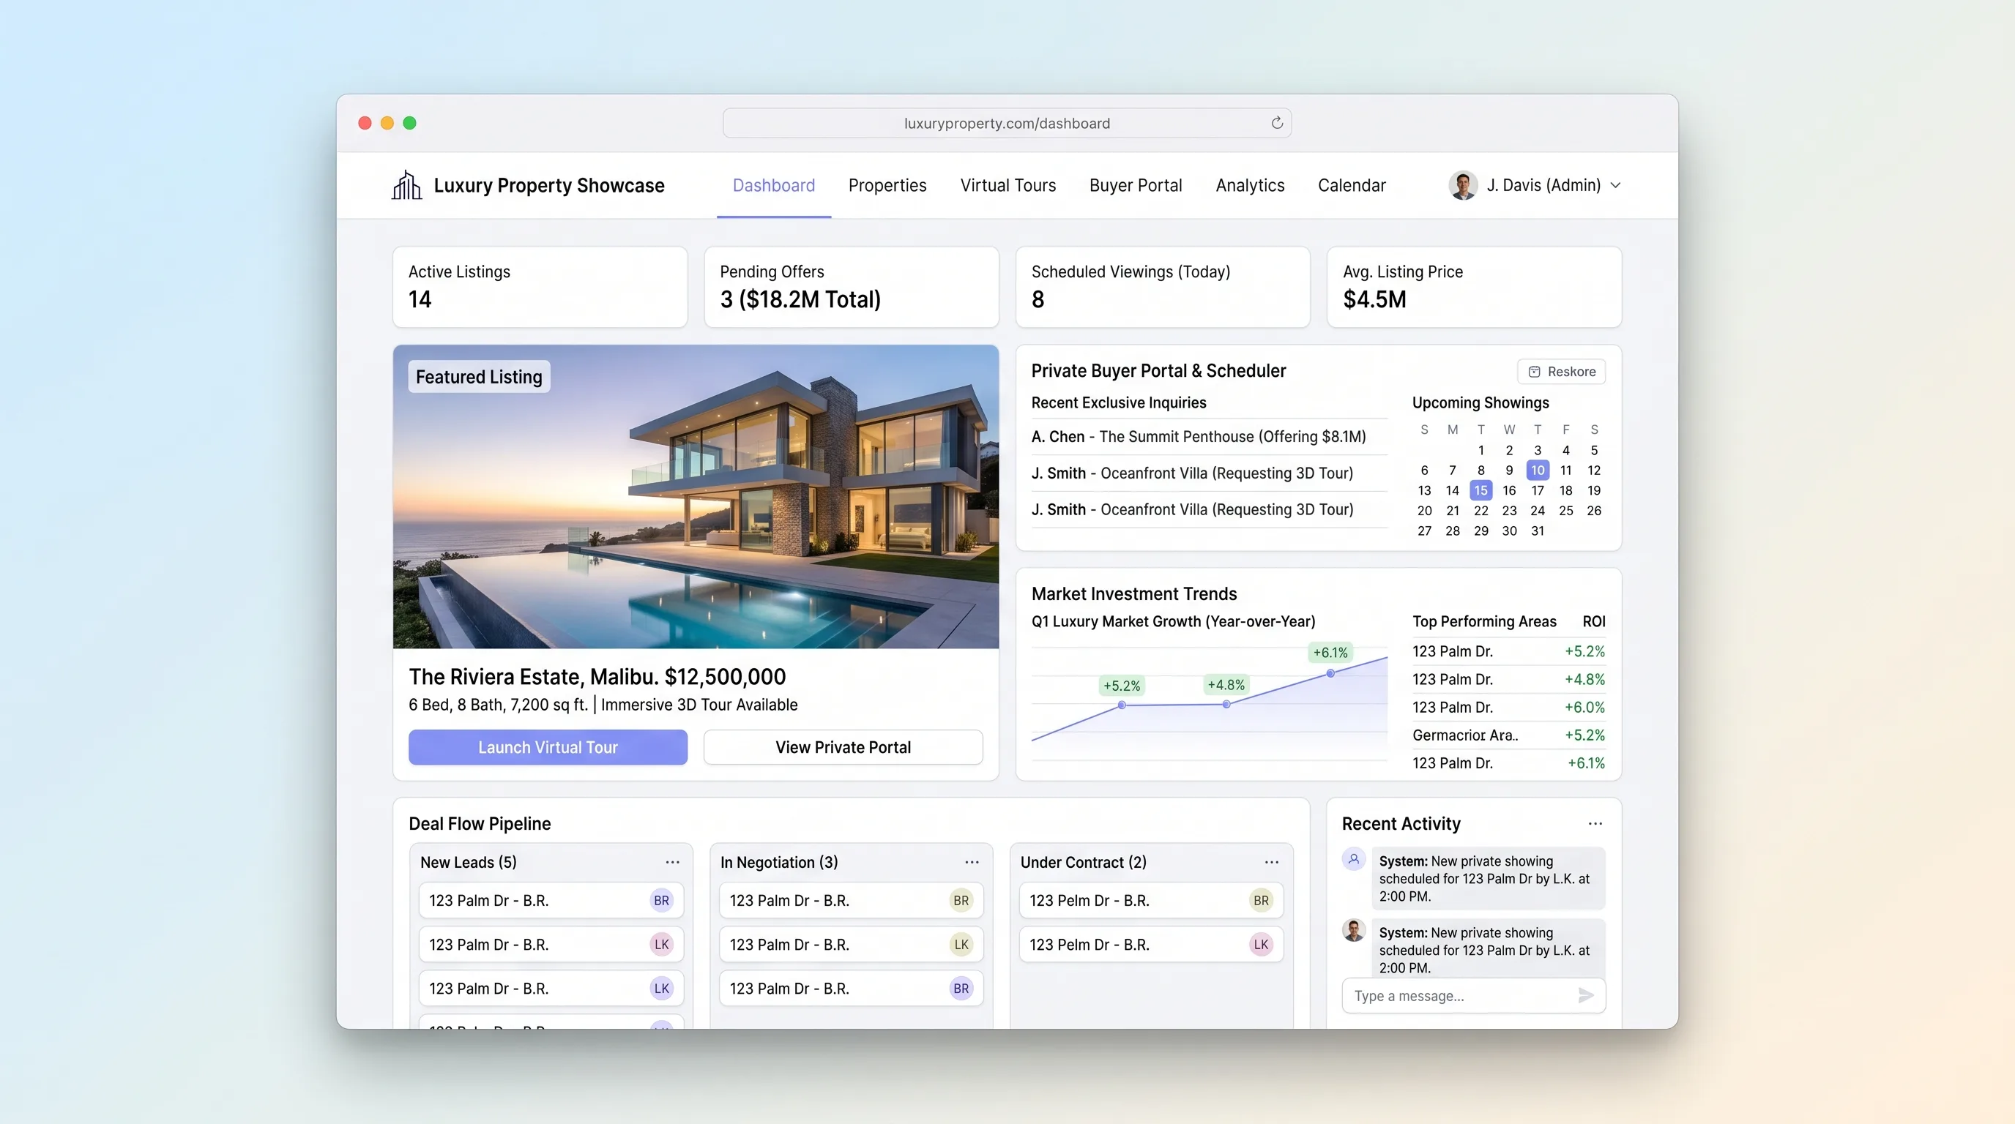Viewport: 2015px width, 1124px height.
Task: Click the send message arrow icon
Action: [x=1585, y=995]
